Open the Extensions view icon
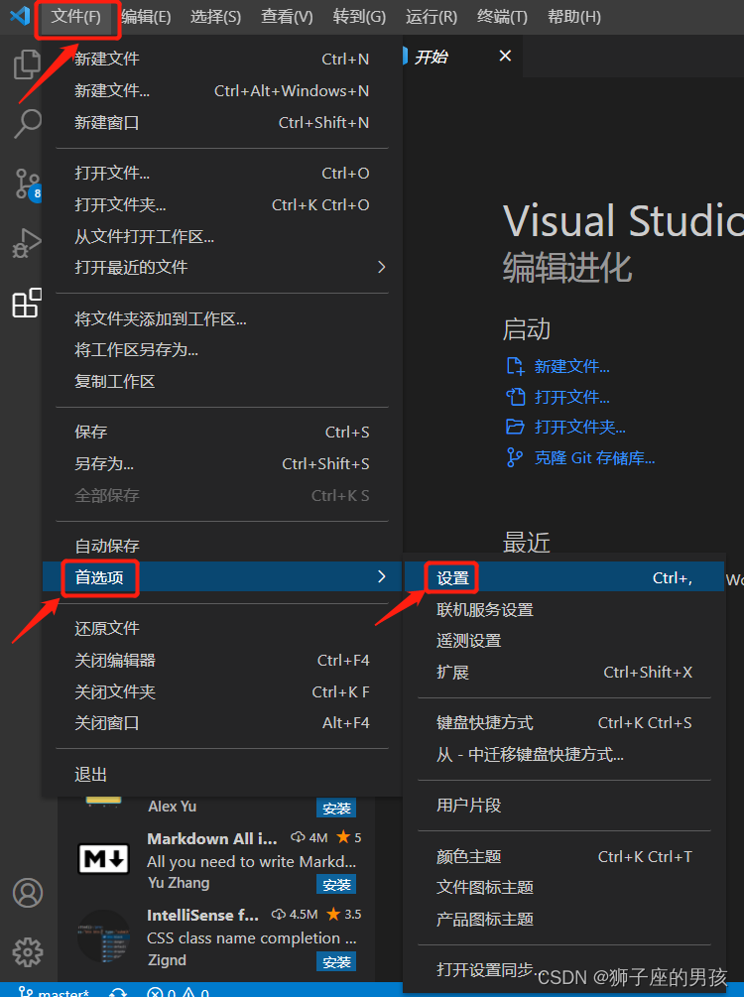This screenshot has width=744, height=997. click(27, 303)
